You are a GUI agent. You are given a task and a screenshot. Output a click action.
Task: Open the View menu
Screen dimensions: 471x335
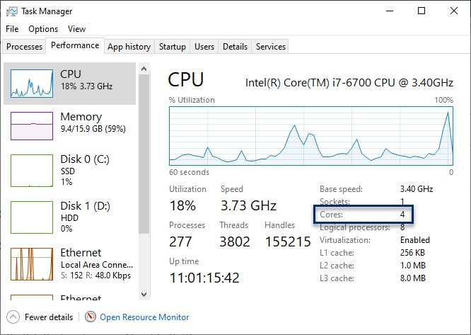[76, 29]
